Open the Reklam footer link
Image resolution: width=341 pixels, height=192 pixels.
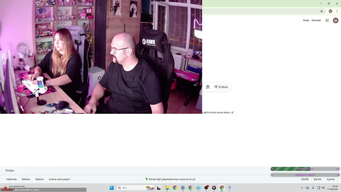(26, 179)
